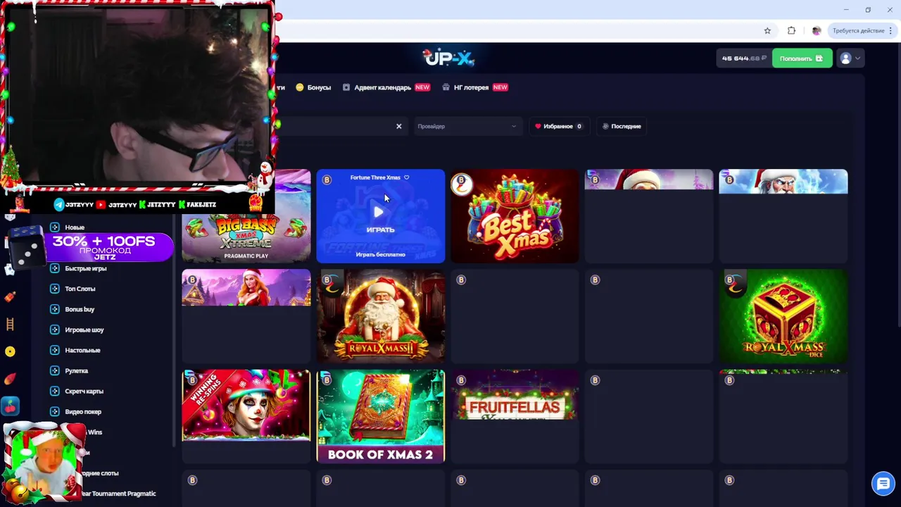Open the Book of Xmas 2 game

(x=380, y=416)
